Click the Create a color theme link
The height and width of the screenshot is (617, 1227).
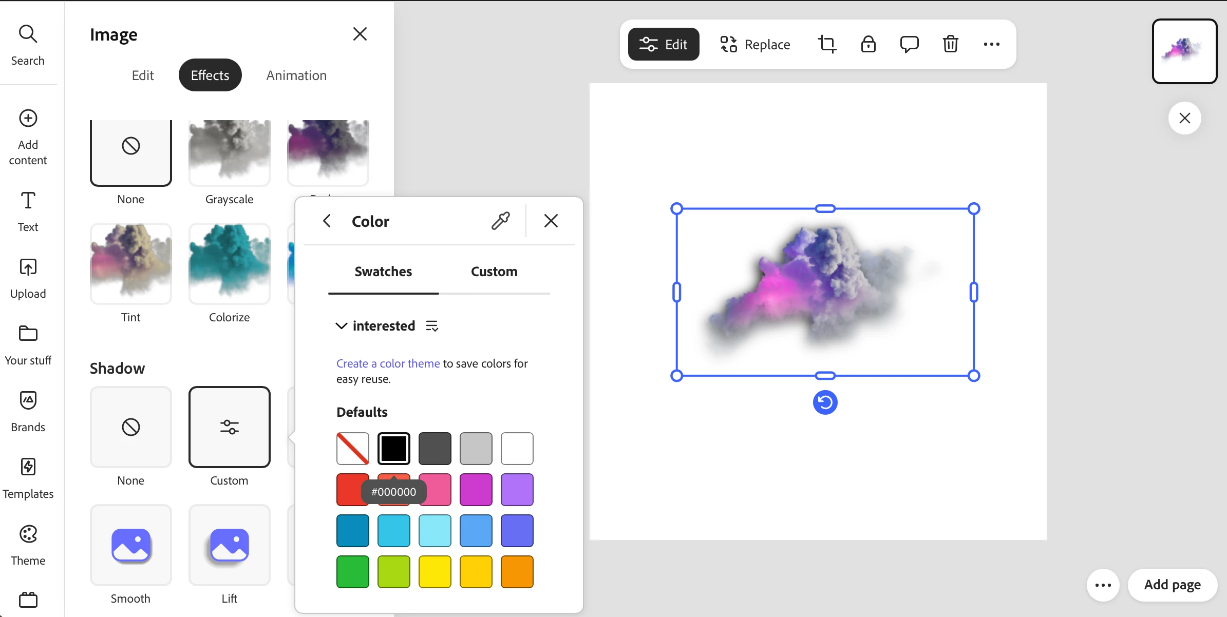point(388,363)
